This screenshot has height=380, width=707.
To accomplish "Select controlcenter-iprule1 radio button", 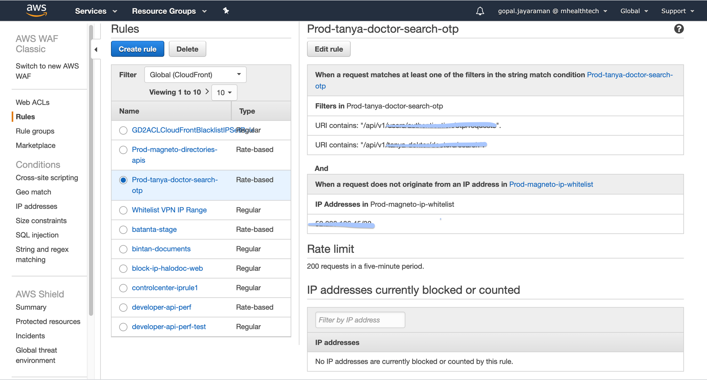I will pyautogui.click(x=123, y=288).
